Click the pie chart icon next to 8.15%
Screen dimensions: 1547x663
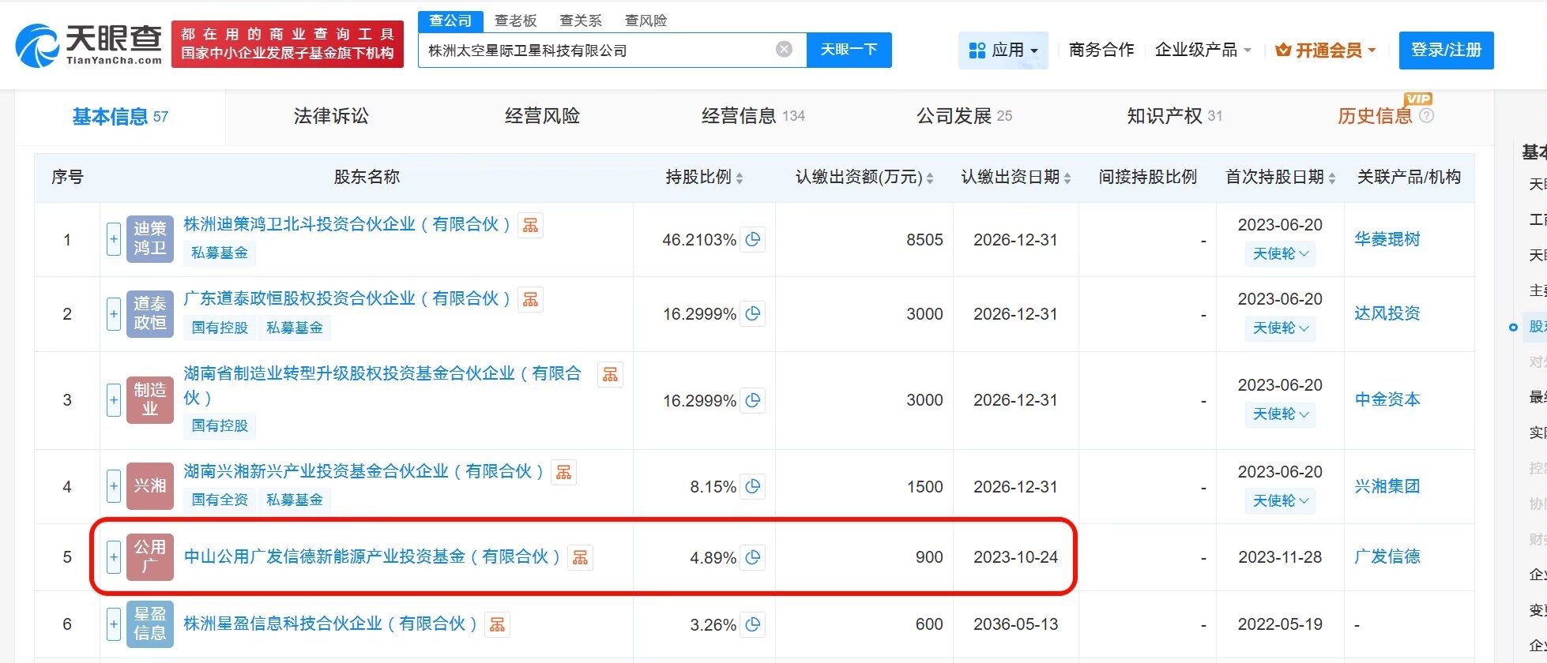click(753, 486)
